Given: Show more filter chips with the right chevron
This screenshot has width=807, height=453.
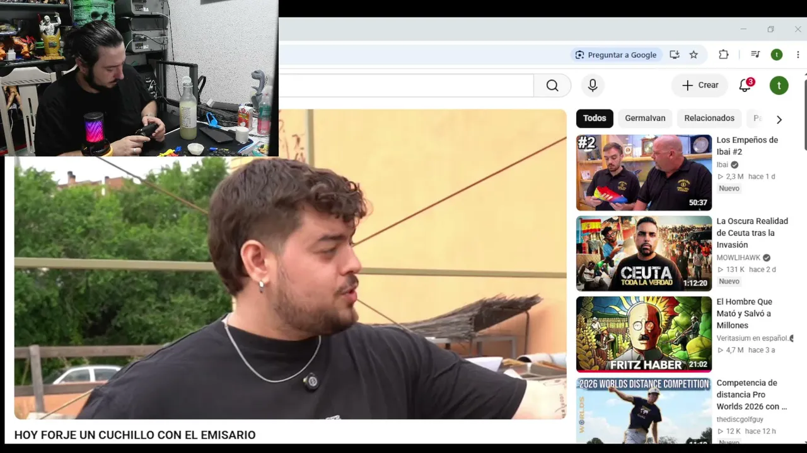Looking at the screenshot, I should (779, 119).
